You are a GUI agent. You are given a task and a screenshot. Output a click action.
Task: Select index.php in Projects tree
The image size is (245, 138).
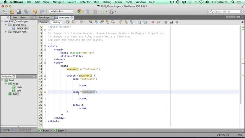pos(22,28)
